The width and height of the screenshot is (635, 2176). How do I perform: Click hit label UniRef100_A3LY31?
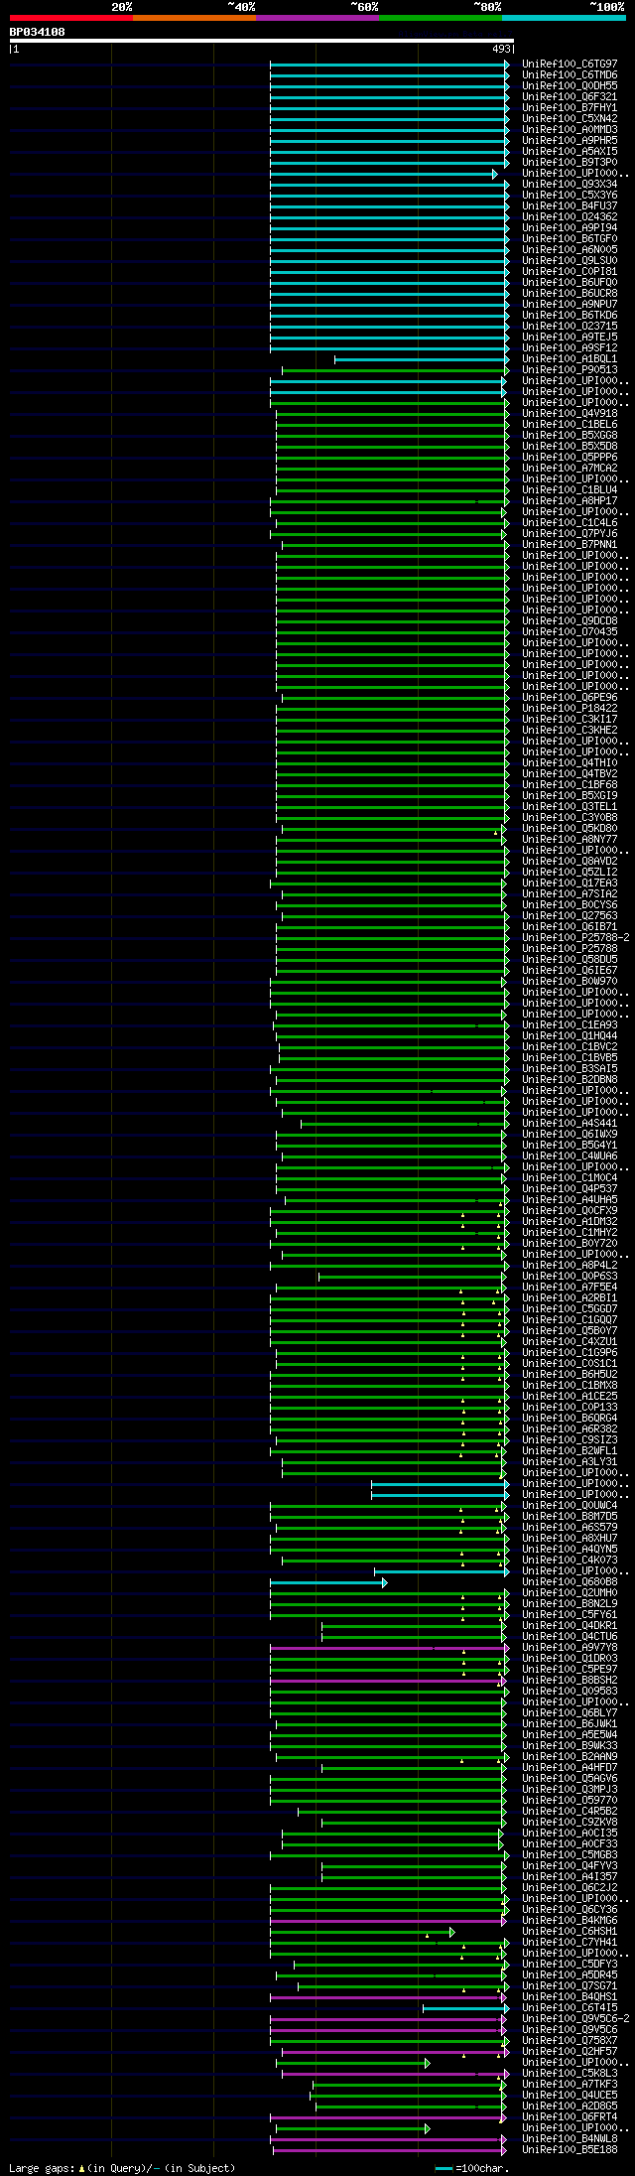[x=570, y=1462]
